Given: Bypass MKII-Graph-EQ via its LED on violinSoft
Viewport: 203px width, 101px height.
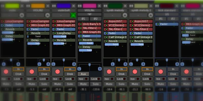Looking at the screenshot, I should [x=55, y=26].
